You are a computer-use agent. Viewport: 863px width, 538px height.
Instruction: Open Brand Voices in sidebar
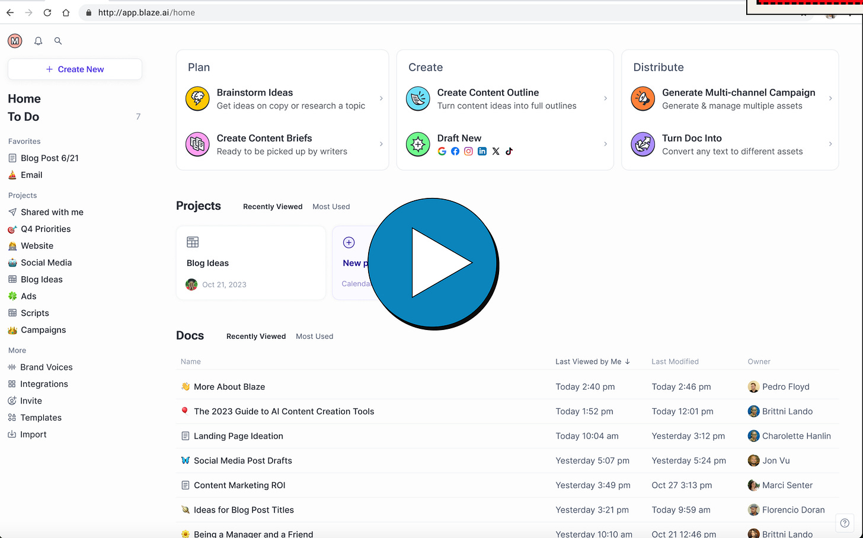40,367
